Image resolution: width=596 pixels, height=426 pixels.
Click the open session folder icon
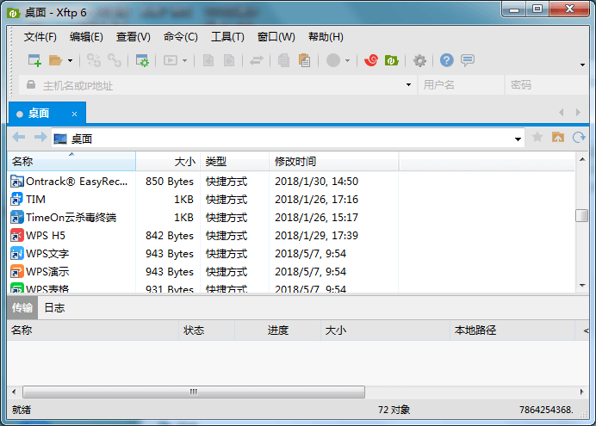pyautogui.click(x=55, y=60)
